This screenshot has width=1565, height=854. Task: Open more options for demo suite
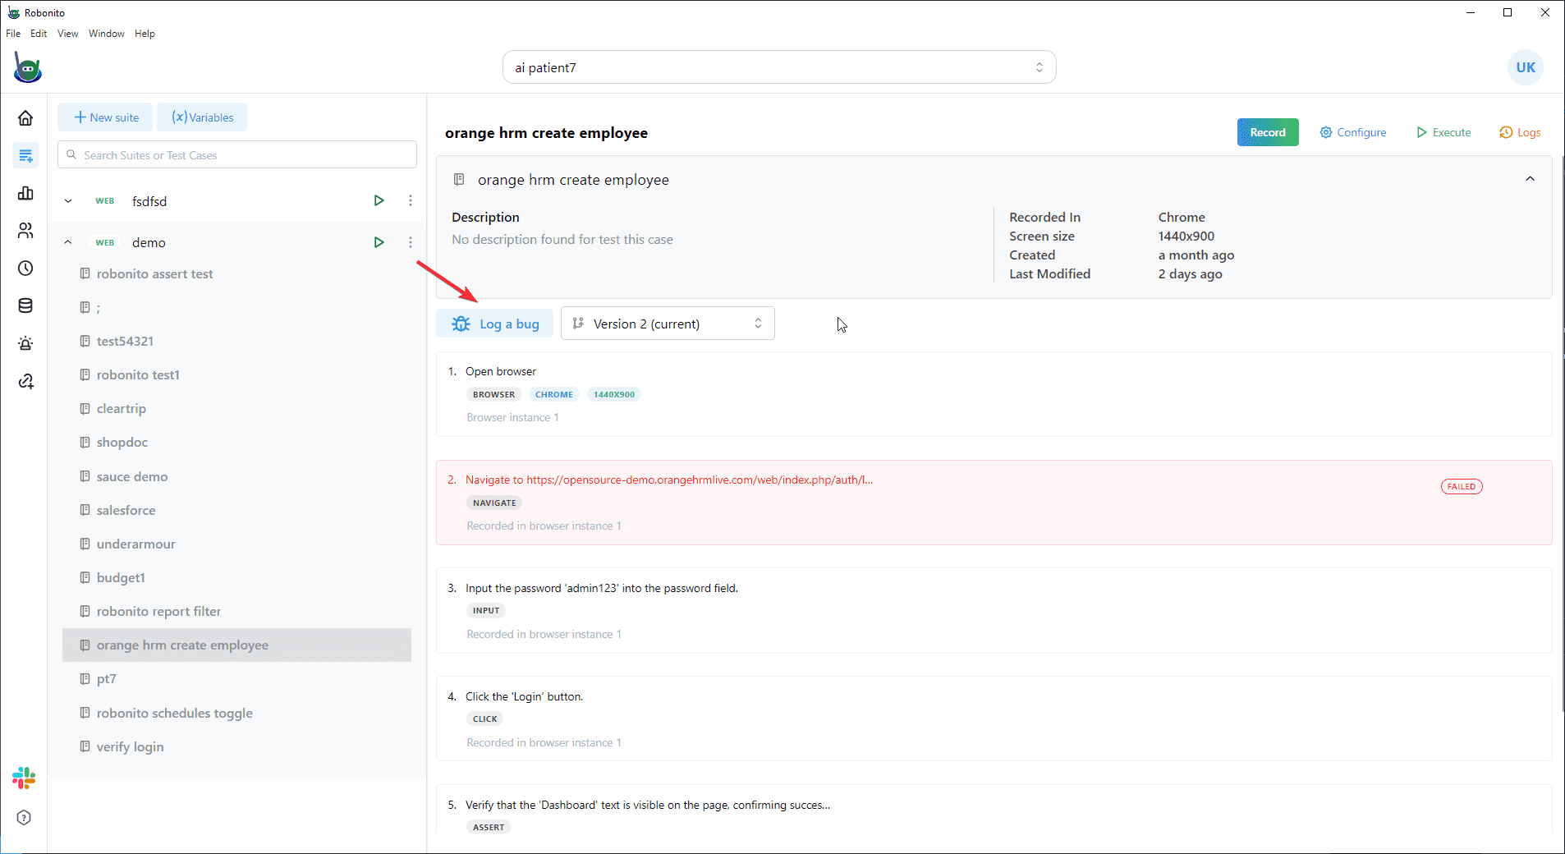(x=411, y=242)
